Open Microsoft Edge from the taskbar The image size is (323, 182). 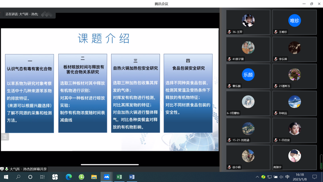(69, 177)
